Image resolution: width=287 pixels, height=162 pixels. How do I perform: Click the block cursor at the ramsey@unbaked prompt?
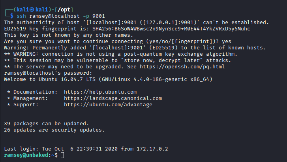pos(62,155)
